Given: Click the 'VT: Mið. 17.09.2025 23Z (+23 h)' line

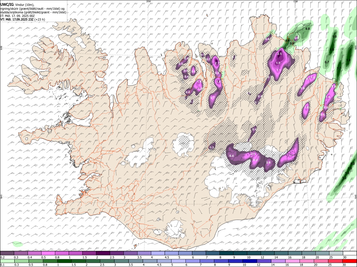Looking at the screenshot, I should tap(23, 19).
